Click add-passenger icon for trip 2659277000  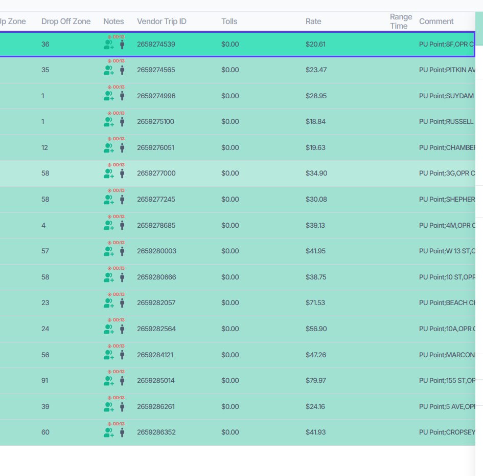point(108,174)
